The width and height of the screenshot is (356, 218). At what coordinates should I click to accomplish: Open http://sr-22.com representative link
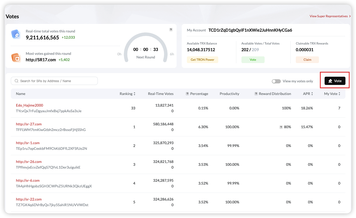coord(29,199)
